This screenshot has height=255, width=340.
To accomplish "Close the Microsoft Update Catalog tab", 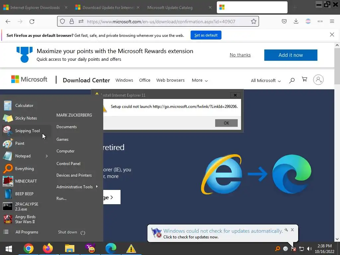I will click(x=210, y=7).
